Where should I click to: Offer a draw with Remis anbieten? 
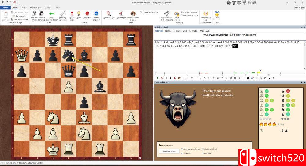tap(96, 14)
